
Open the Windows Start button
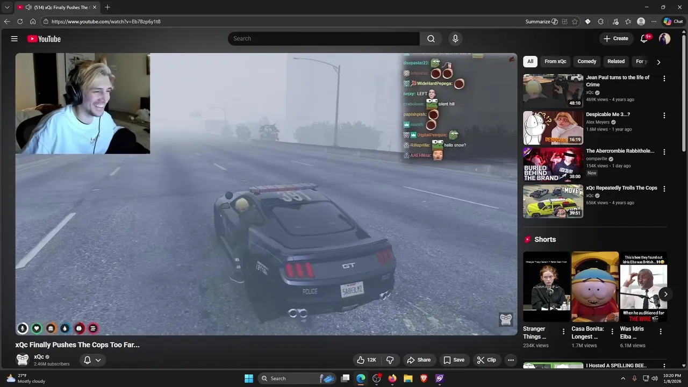[x=249, y=378]
